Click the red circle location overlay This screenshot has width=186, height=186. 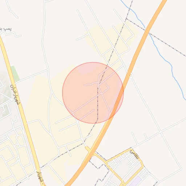93,93
